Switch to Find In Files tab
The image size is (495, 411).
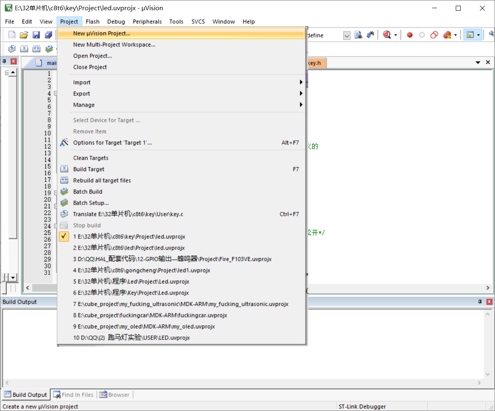74,395
